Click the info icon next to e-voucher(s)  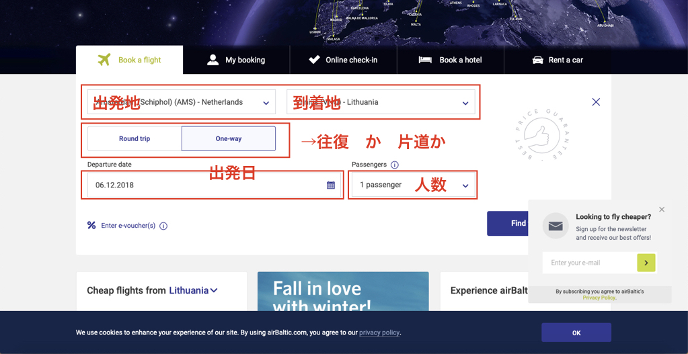[x=163, y=226]
